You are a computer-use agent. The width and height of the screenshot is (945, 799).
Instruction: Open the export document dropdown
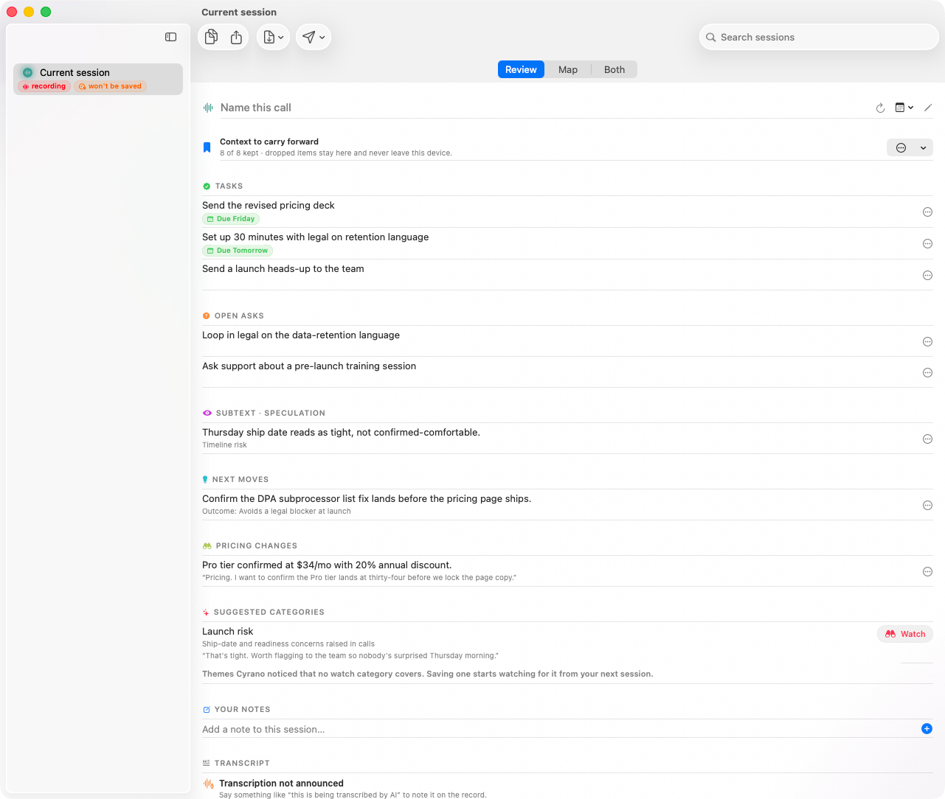click(273, 37)
